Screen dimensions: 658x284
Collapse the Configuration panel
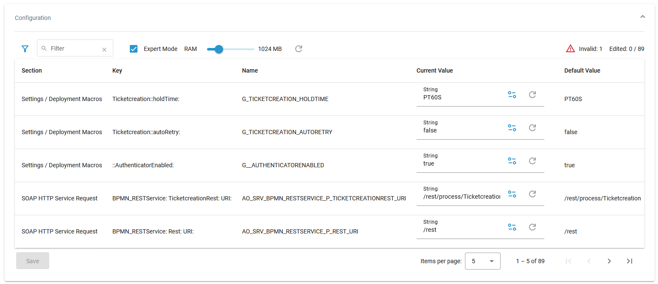pos(643,16)
